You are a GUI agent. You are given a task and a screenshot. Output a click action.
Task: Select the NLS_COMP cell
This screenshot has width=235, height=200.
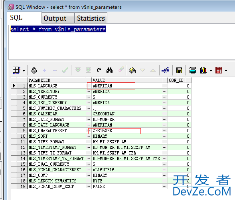(x=59, y=175)
